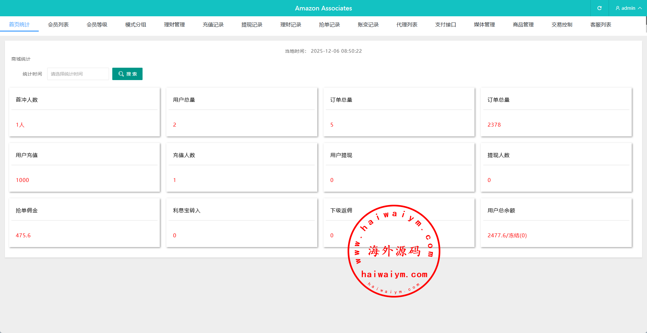Open the 充值记录 tab
Image resolution: width=647 pixels, height=333 pixels.
(x=213, y=25)
